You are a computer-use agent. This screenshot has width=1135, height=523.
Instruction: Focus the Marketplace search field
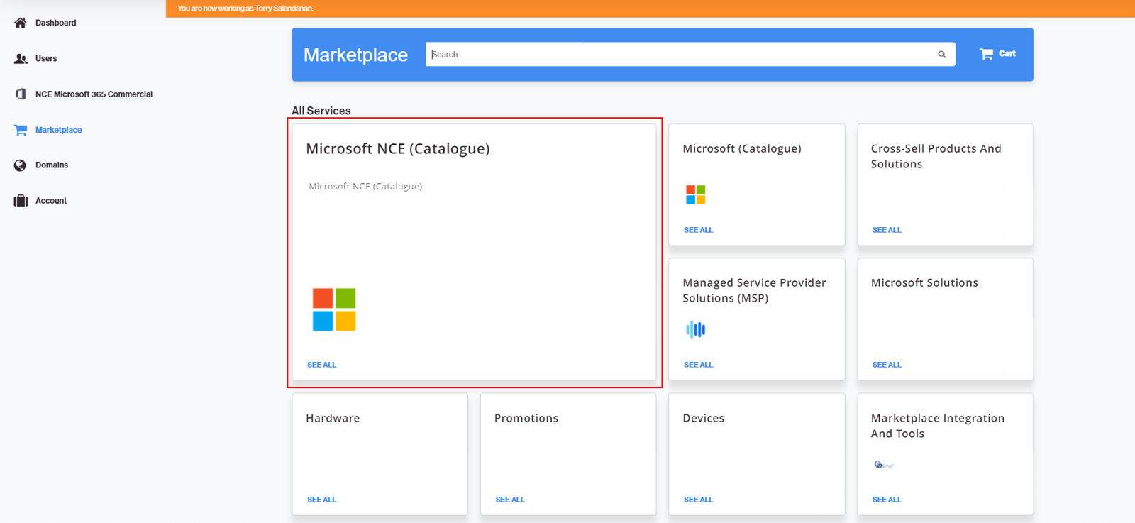point(681,55)
